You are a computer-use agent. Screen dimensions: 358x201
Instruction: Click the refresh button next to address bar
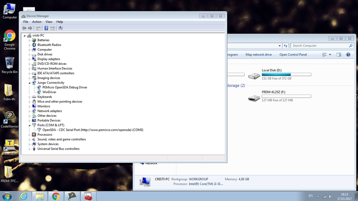[x=286, y=46]
